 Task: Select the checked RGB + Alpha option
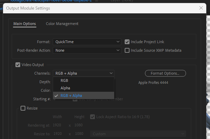click(x=71, y=96)
